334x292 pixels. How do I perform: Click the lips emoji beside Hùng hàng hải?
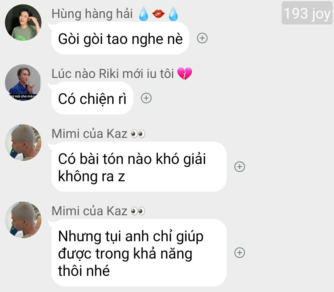coord(158,14)
